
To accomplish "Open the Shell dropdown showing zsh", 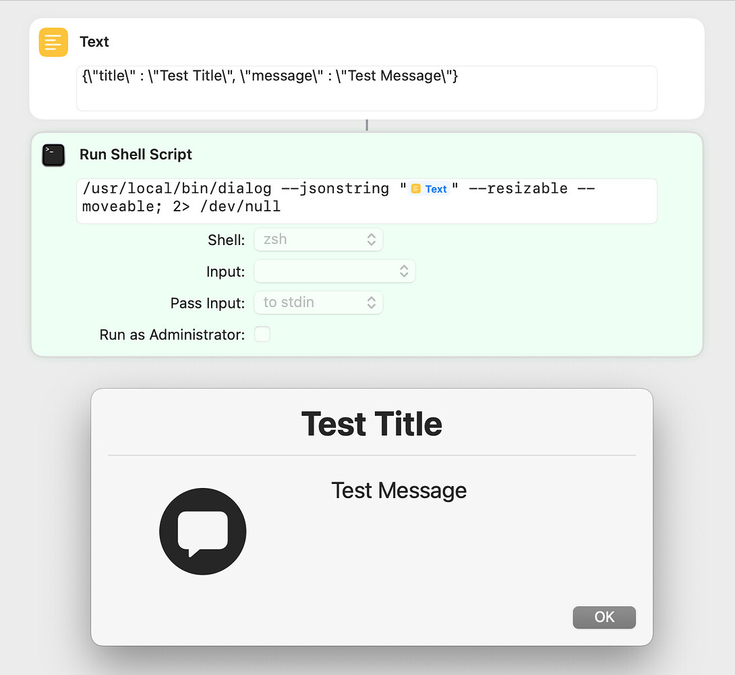I will click(x=318, y=239).
